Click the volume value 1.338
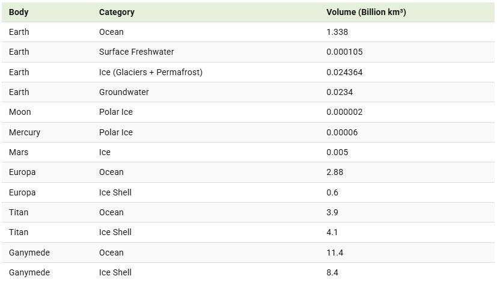Screen dimensions: 497x285 pos(337,32)
